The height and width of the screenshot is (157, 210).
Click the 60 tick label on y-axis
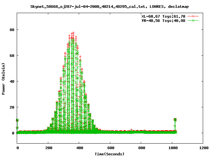[12, 56]
